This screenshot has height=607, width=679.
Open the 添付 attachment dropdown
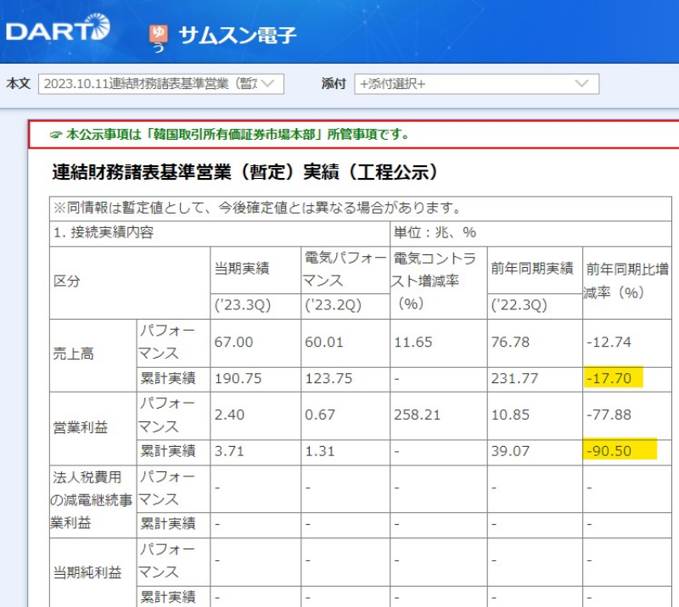click(477, 83)
